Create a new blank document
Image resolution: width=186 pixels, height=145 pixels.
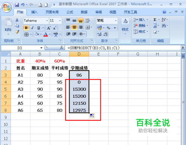tap(46, 5)
